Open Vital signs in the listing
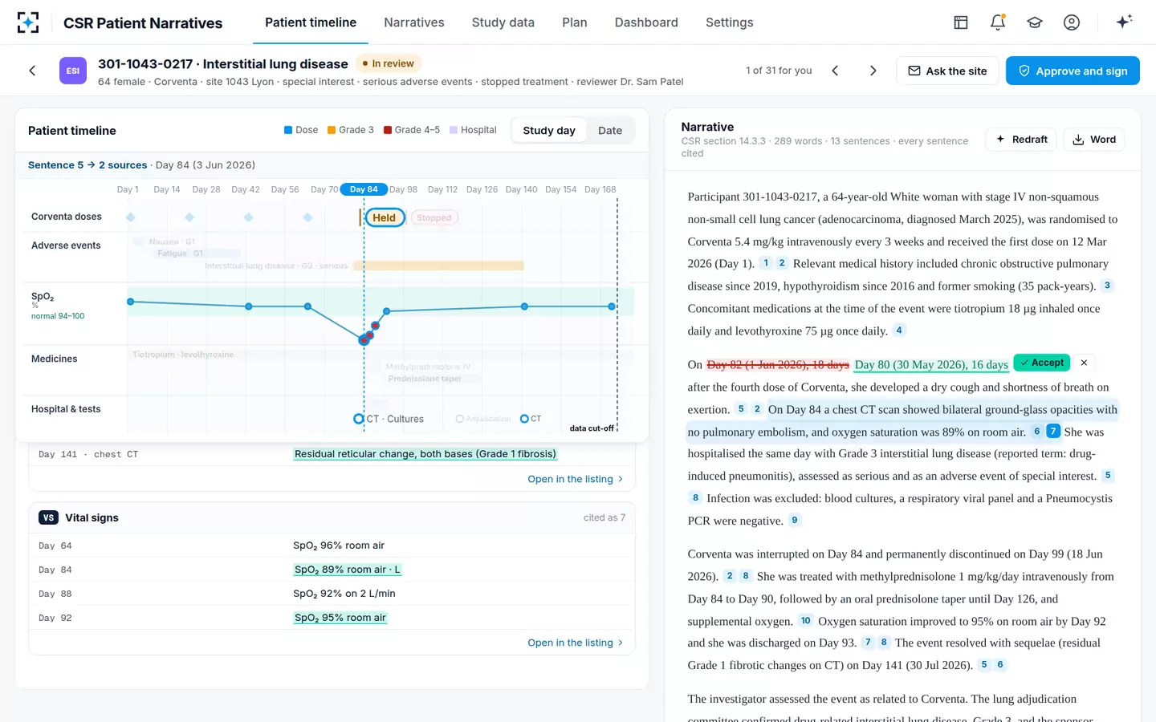The image size is (1156, 722). (x=575, y=643)
